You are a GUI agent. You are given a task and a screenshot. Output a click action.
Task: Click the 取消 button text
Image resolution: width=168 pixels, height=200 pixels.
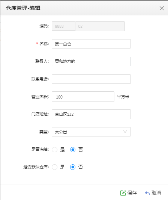(156, 193)
